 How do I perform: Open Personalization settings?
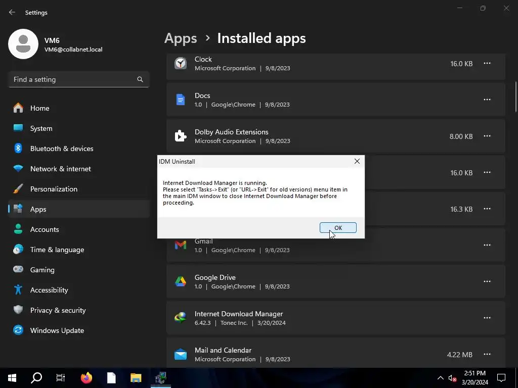[78, 189]
